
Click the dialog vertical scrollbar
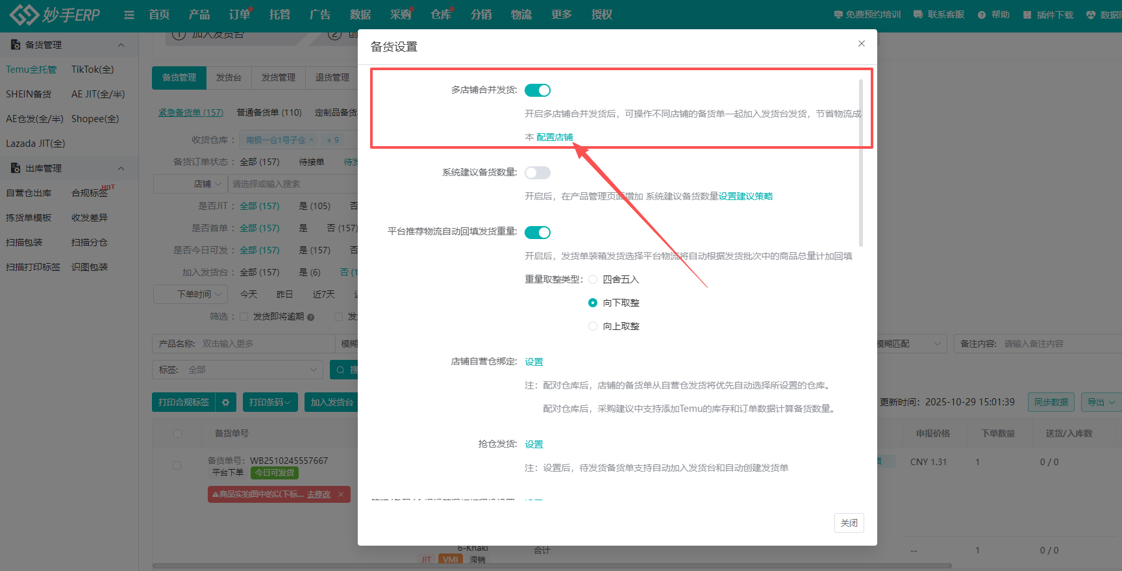pyautogui.click(x=861, y=162)
